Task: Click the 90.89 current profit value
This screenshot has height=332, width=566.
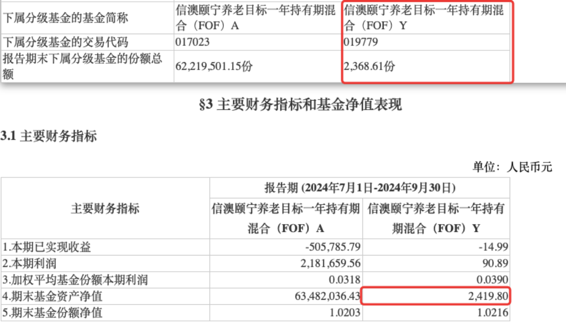Action: tap(498, 264)
